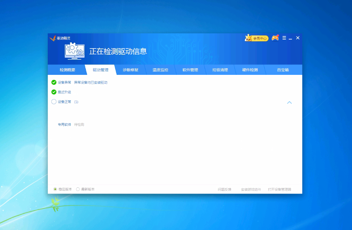
Task: Select the 驱动管理 tab
Action: click(101, 70)
